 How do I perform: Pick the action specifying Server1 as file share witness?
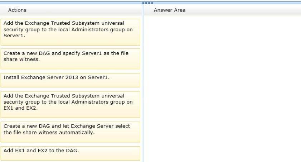click(71, 59)
